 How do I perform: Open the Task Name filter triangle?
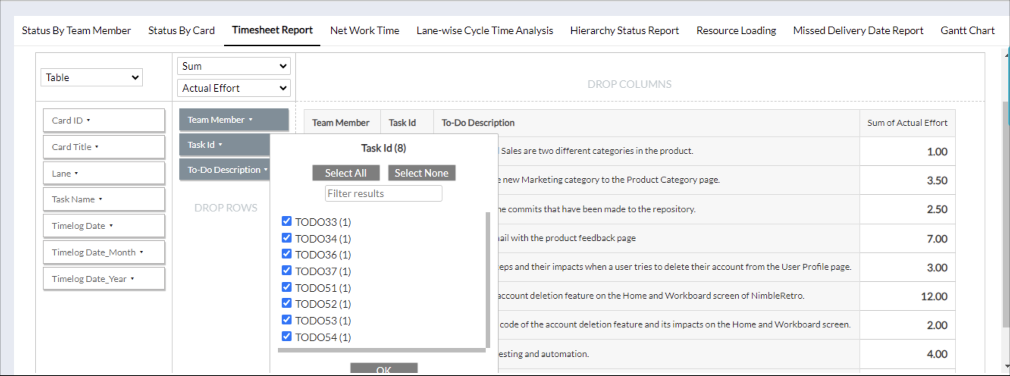tap(101, 199)
